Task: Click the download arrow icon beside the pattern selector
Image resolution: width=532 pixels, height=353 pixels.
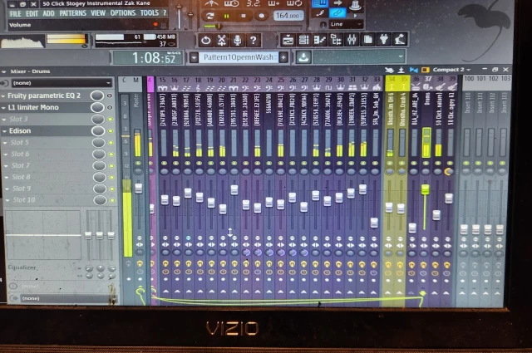Action: (303, 57)
